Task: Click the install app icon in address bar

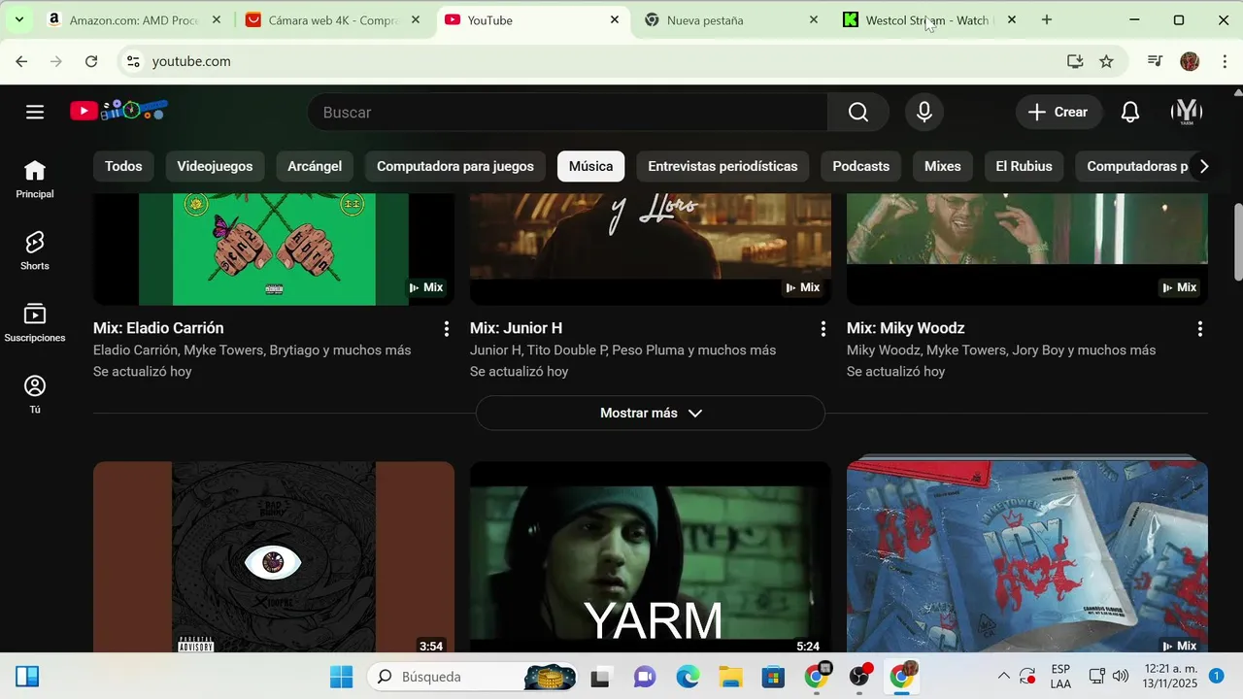Action: pos(1075,61)
